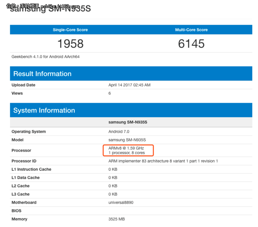Select the 3525 MB memory value
Image resolution: width=258 pixels, height=227 pixels.
[x=117, y=219]
